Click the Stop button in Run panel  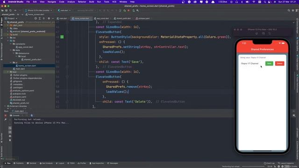point(5,115)
